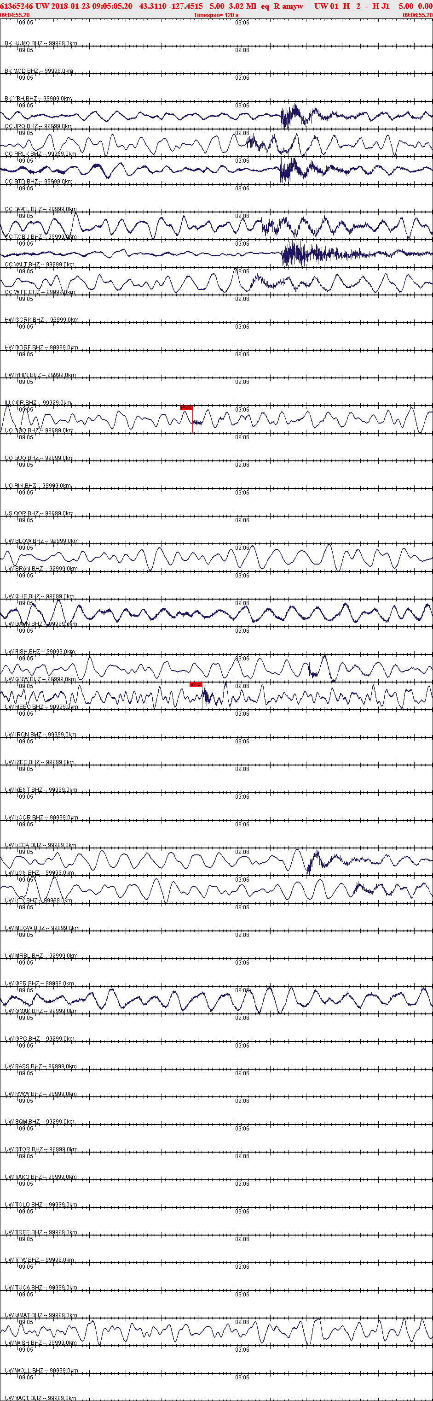
Task: Select the UW TAKO BHZ station label
Action: [41, 1177]
